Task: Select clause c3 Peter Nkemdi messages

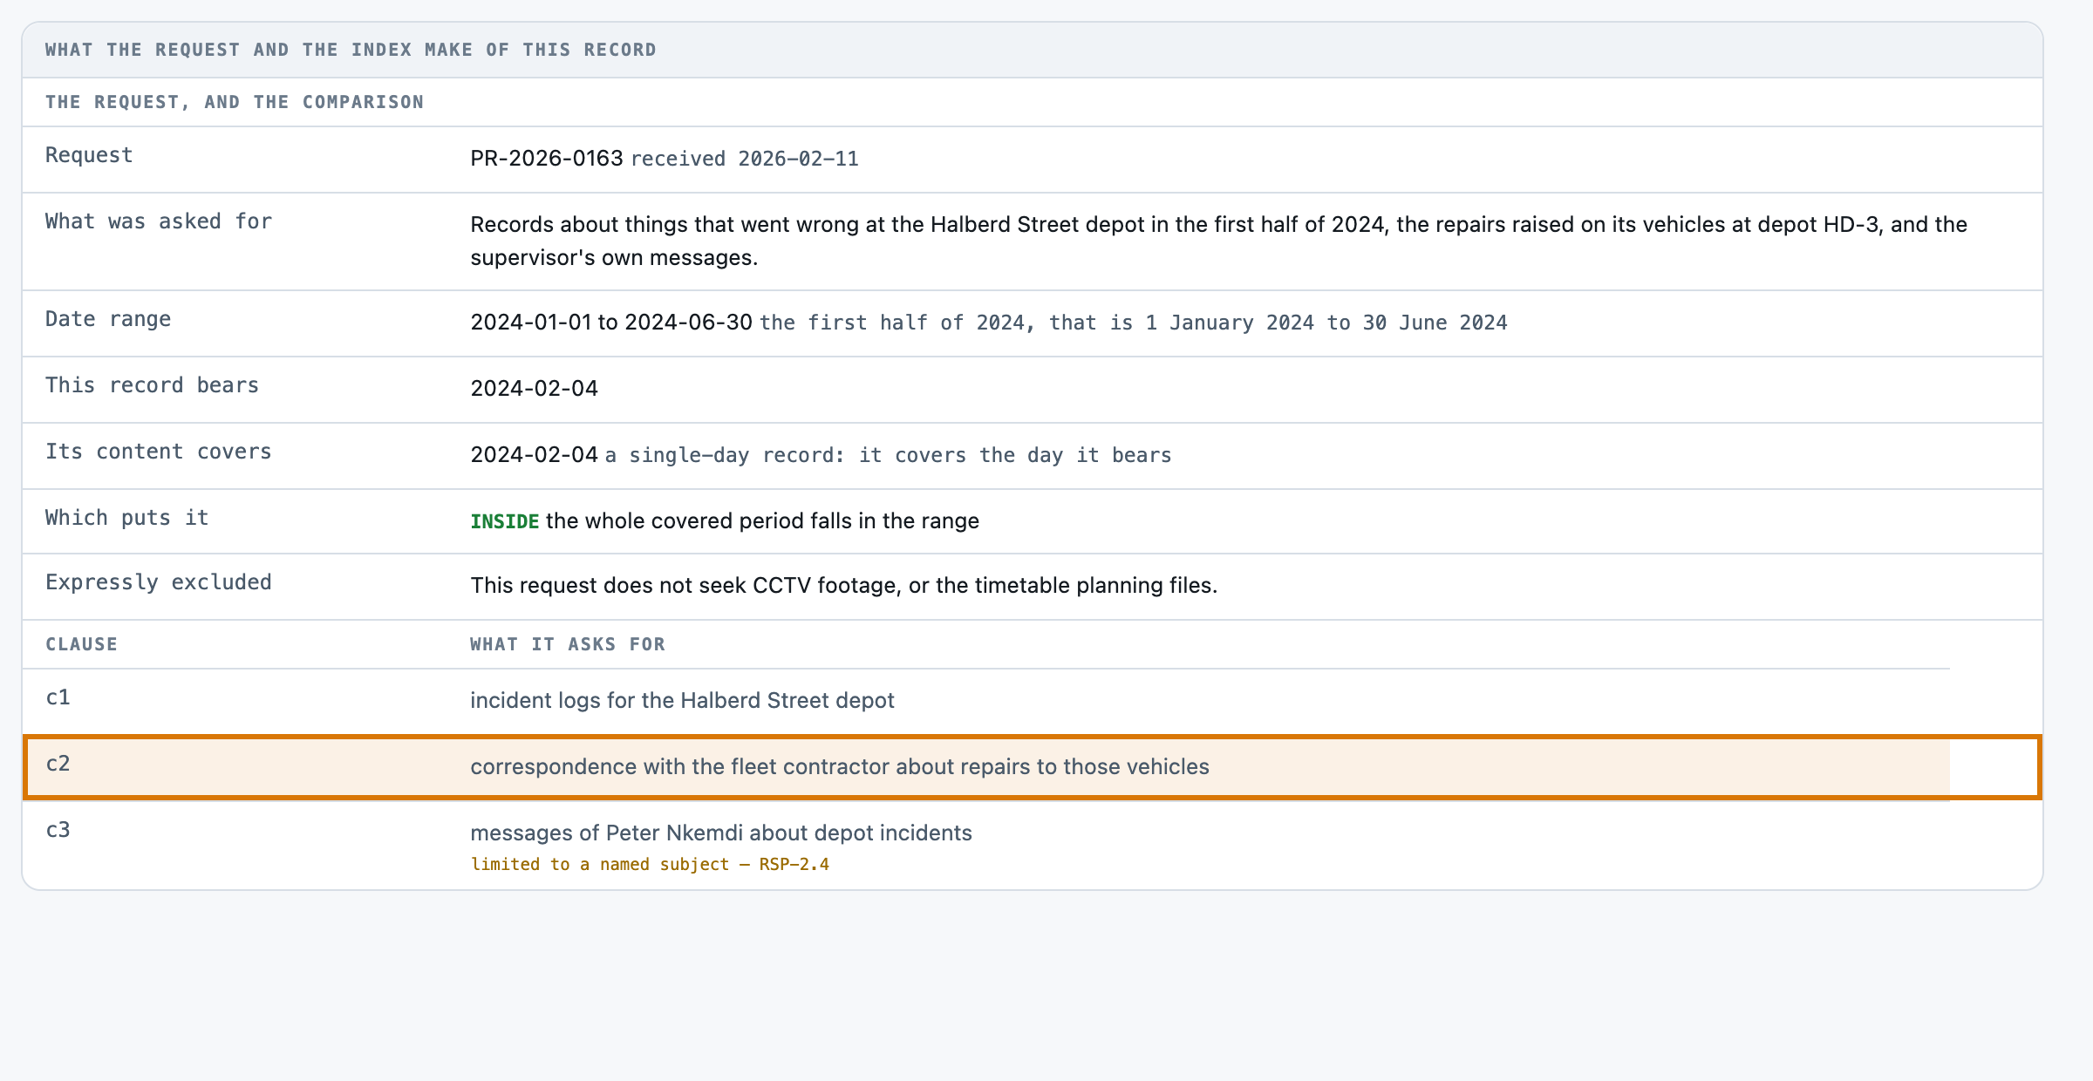Action: pyautogui.click(x=986, y=846)
